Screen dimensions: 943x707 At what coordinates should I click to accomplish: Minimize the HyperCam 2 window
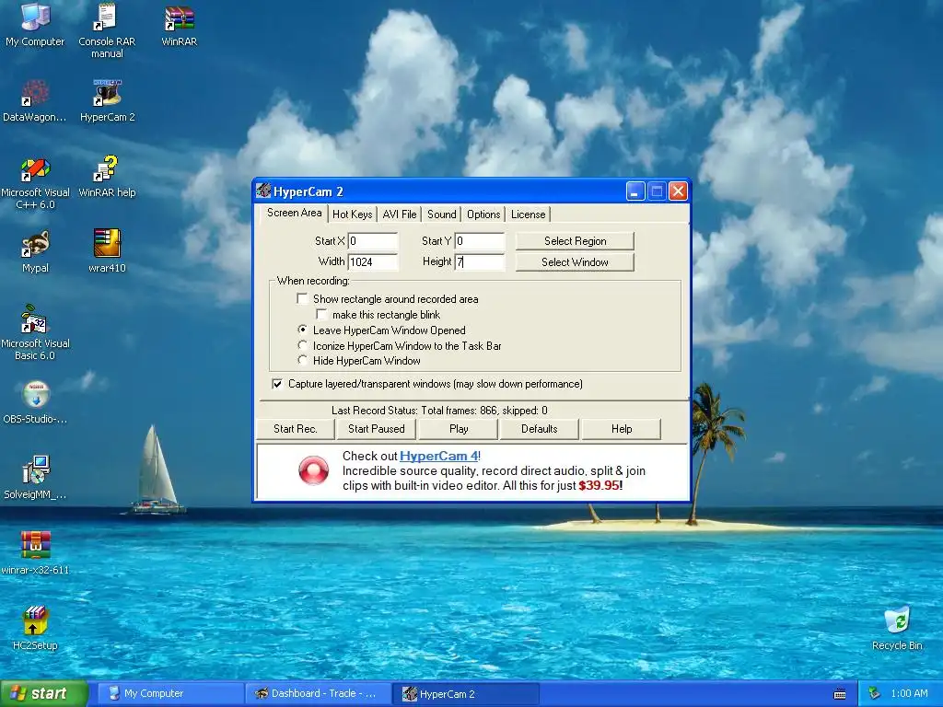pyautogui.click(x=635, y=191)
